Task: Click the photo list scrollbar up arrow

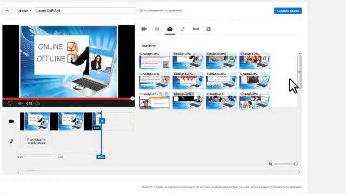Action: pos(300,53)
